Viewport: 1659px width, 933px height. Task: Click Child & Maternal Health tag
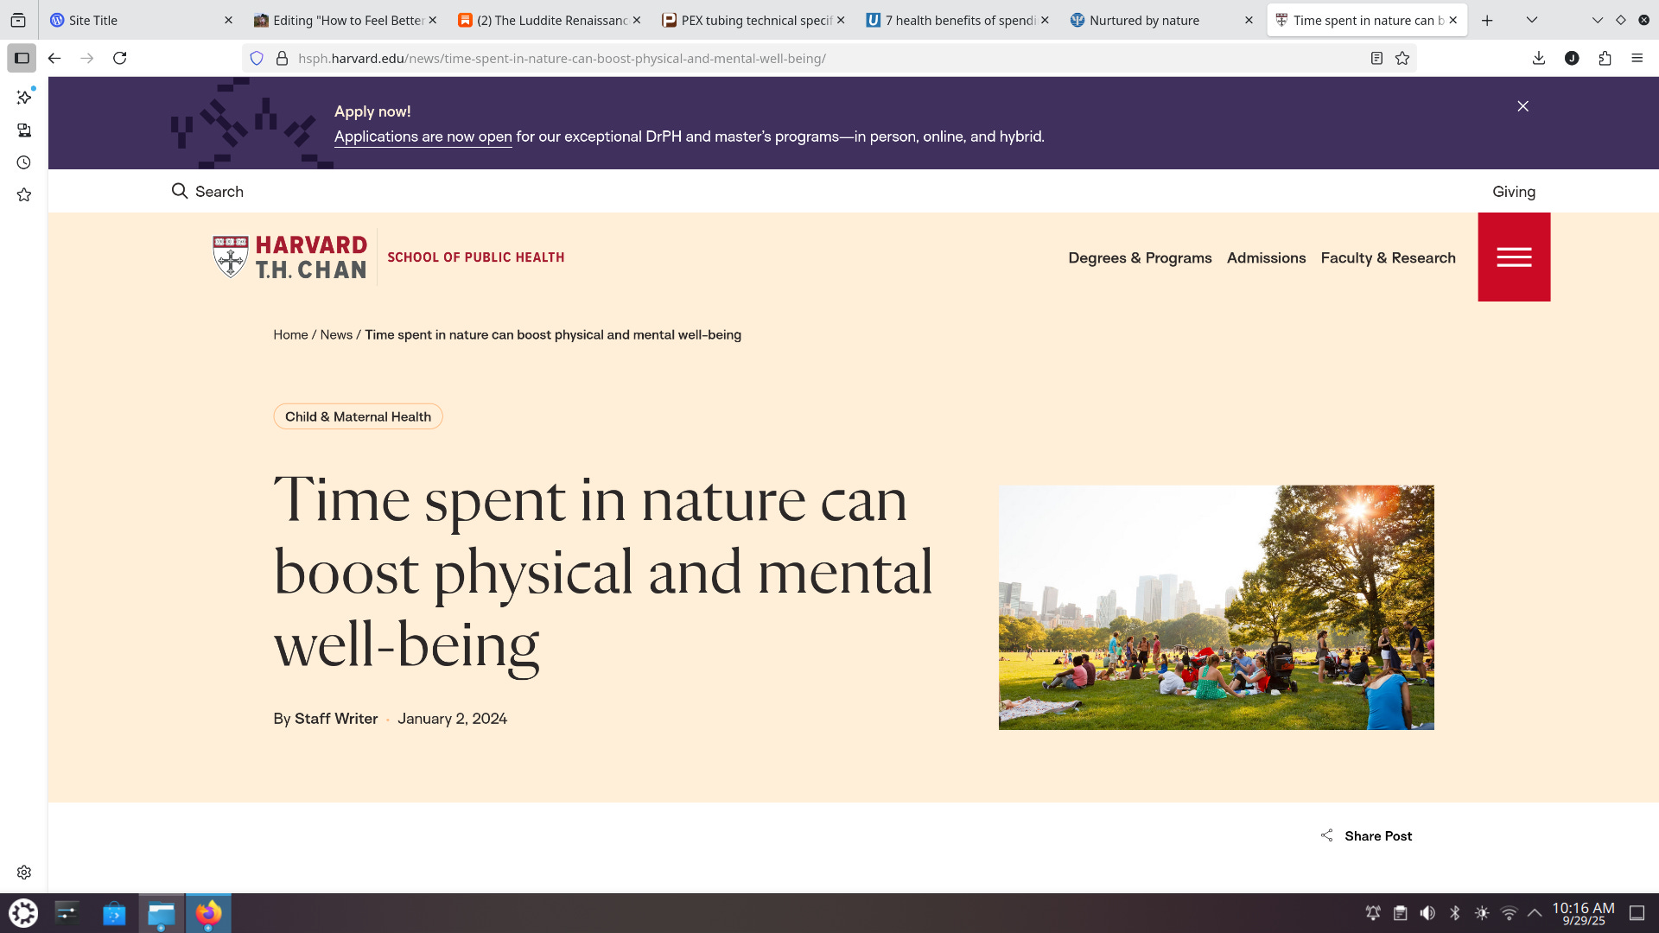[358, 416]
